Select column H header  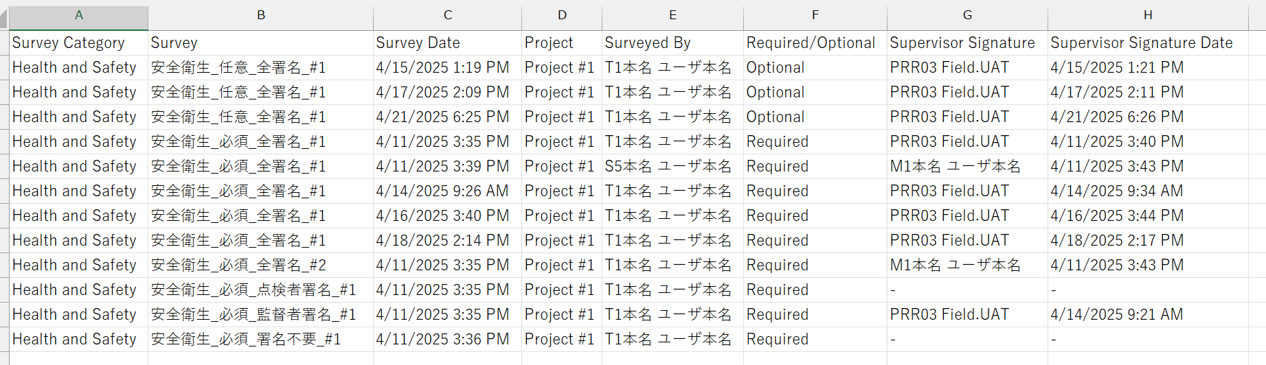pyautogui.click(x=1148, y=15)
